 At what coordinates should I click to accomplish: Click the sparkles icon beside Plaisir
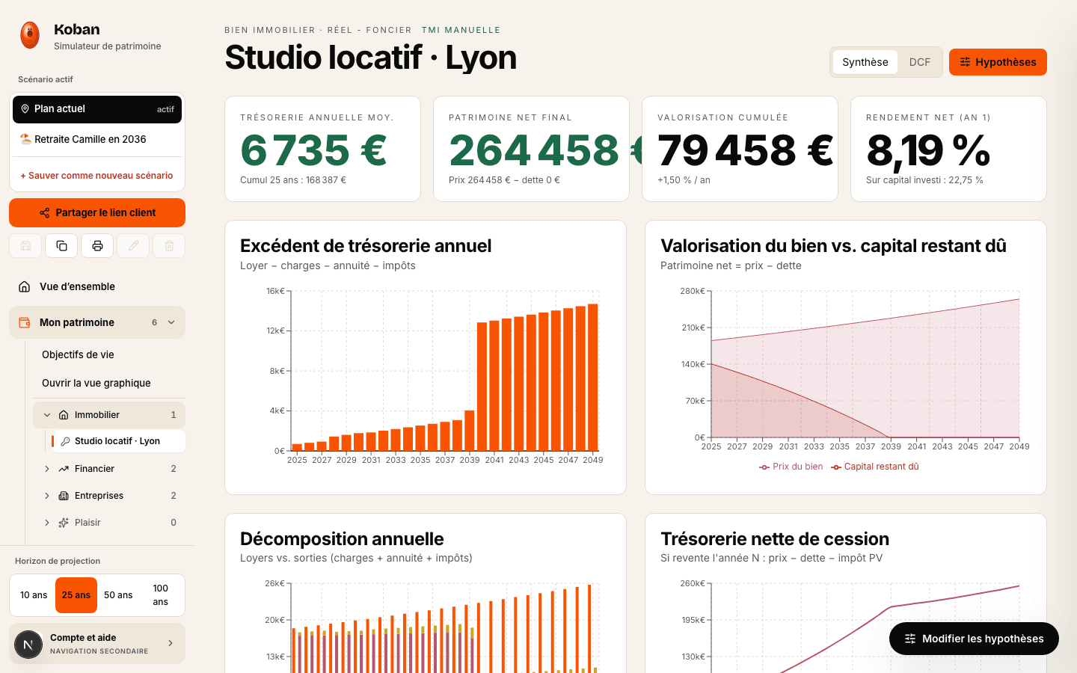64,523
